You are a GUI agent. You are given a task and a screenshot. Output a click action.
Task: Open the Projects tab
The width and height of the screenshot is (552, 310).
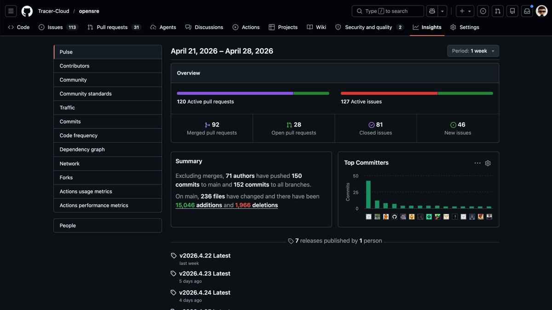(283, 27)
